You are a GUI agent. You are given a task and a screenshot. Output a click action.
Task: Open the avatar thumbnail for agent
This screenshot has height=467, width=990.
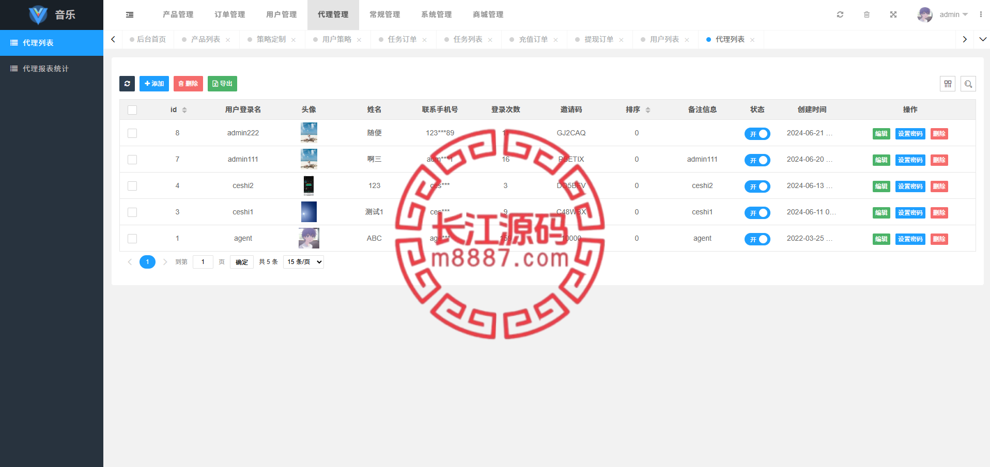[309, 238]
